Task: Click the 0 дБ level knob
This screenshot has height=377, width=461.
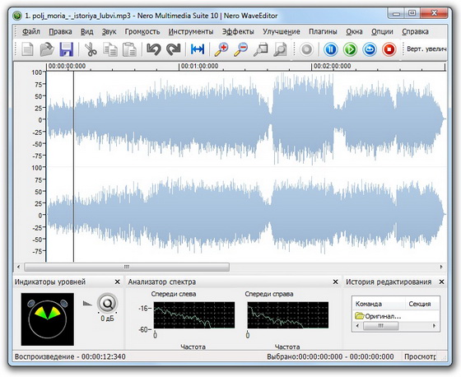Action: (x=107, y=304)
